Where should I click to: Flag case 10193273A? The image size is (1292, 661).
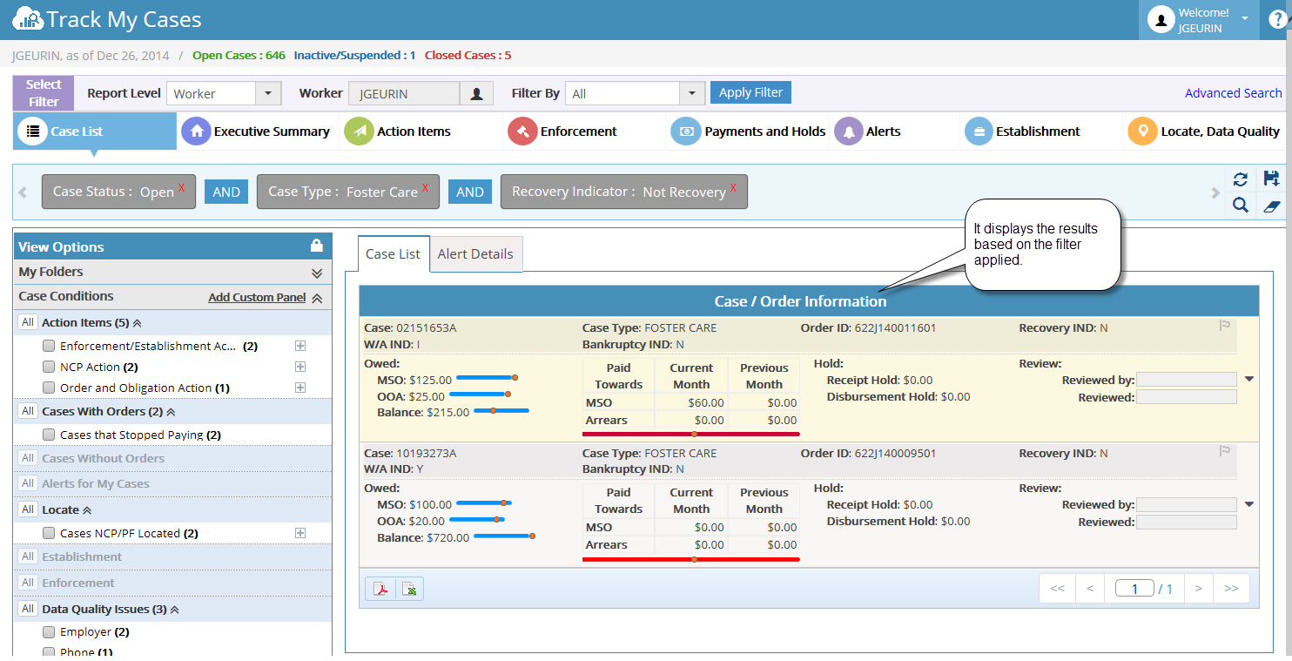point(1225,451)
